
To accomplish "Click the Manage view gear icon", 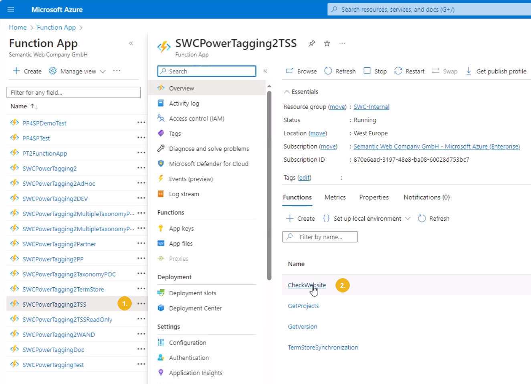I will click(x=52, y=71).
